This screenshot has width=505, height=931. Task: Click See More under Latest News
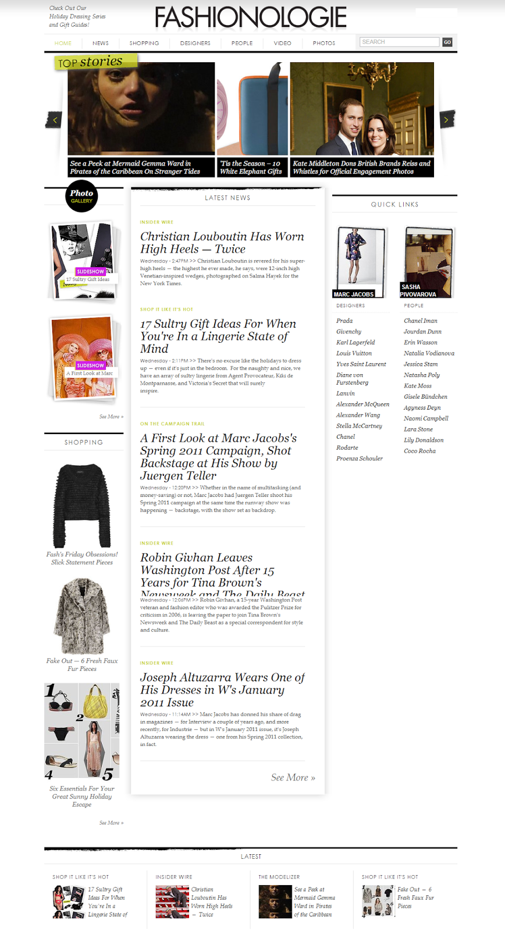[293, 777]
